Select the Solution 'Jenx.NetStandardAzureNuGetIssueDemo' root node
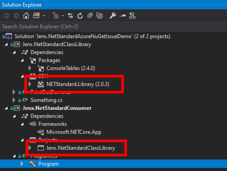The height and width of the screenshot is (171, 227). [x=92, y=36]
